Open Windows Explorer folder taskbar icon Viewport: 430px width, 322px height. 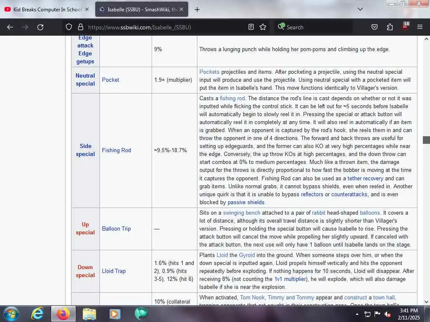tap(89, 314)
